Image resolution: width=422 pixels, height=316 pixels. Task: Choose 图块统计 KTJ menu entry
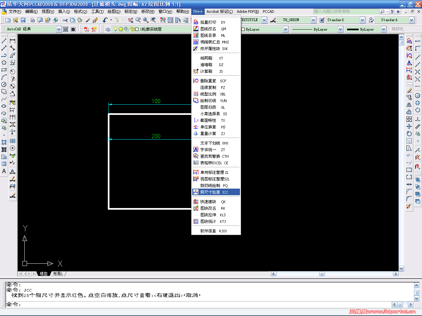tap(216, 222)
